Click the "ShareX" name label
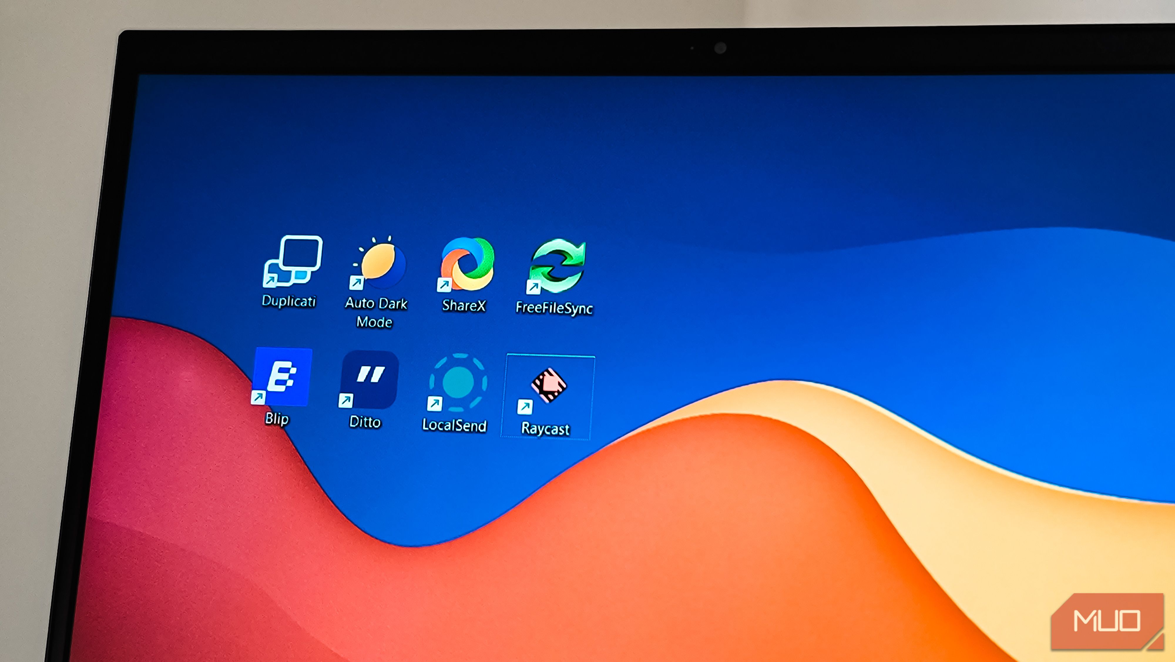Viewport: 1175px width, 662px height. (464, 305)
